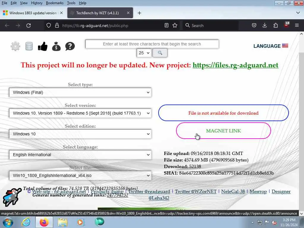Open the Help menu
The image size is (304, 228).
coord(83,3)
